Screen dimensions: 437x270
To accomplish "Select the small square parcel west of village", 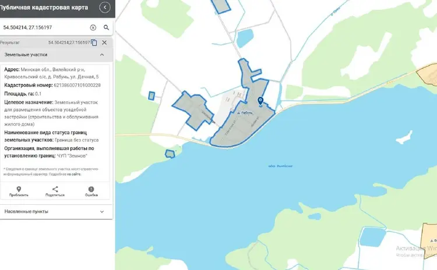I will point(151,96).
